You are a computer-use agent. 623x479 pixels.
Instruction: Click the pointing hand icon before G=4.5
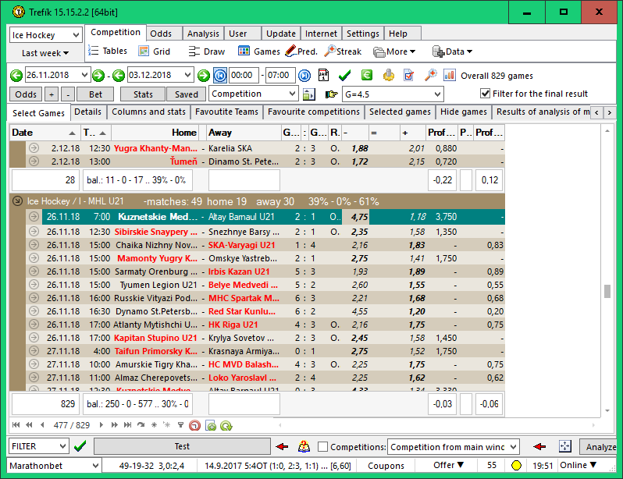click(x=331, y=94)
